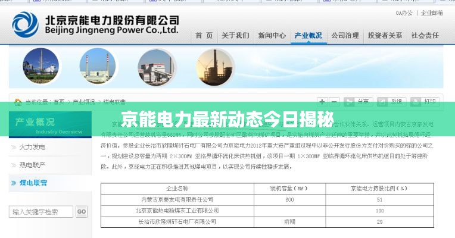Click the font size decrease minus button
Image resolution: width=455 pixels, height=238 pixels.
pos(335,102)
